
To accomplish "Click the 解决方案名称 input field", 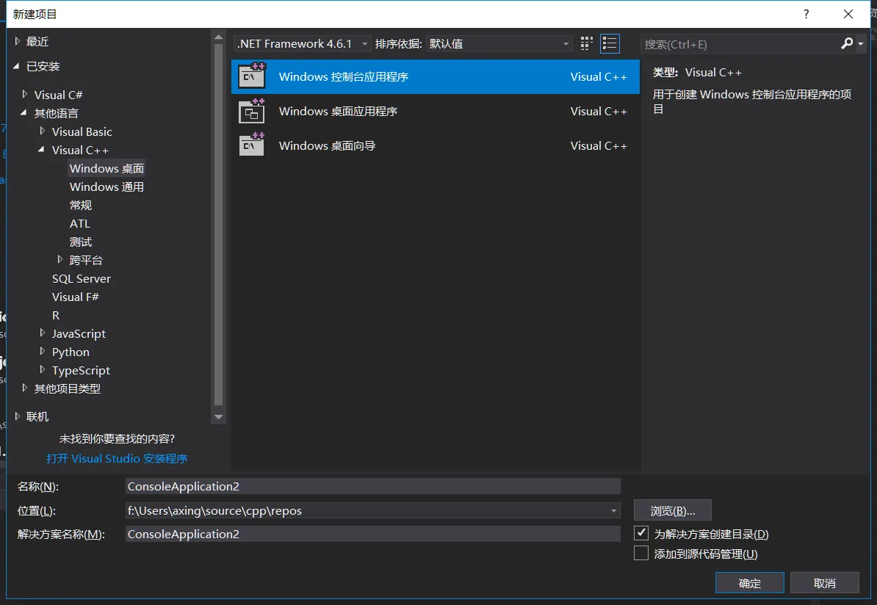I will (x=373, y=534).
